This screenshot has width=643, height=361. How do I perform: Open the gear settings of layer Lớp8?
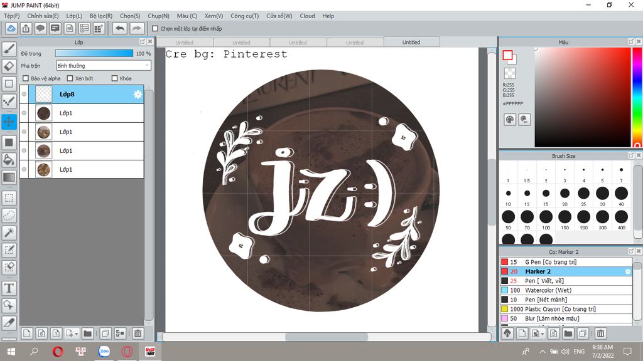[138, 95]
